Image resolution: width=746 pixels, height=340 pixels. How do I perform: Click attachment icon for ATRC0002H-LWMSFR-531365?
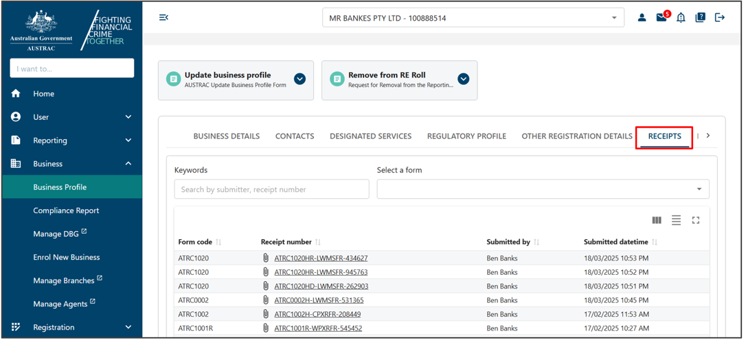pos(266,300)
